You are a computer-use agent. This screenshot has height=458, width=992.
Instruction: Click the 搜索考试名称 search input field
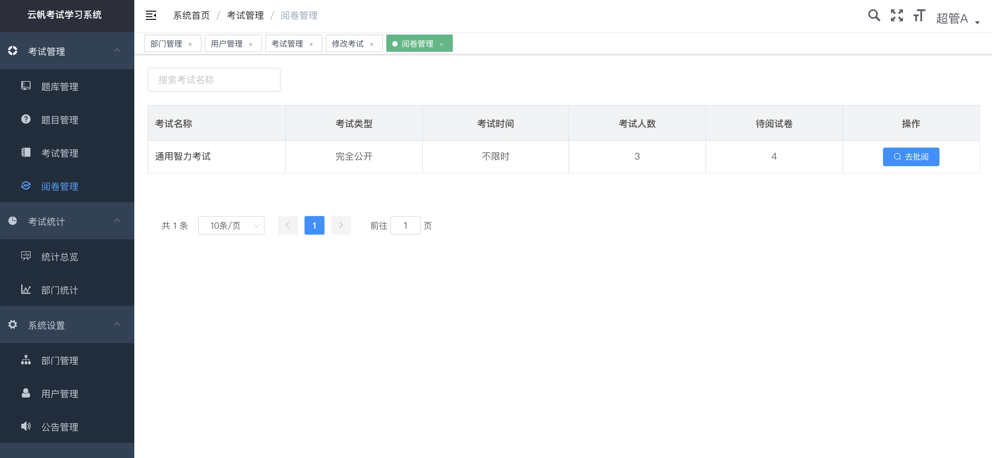[214, 80]
